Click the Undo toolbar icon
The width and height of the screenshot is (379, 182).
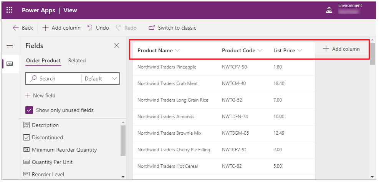coord(90,28)
